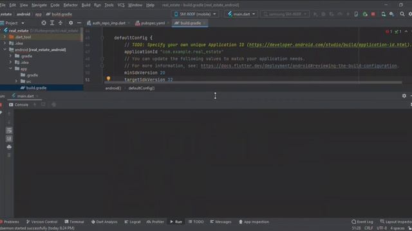This screenshot has height=231, width=412.
Task: Toggle Scroll to End in console
Action: (x=9, y=139)
